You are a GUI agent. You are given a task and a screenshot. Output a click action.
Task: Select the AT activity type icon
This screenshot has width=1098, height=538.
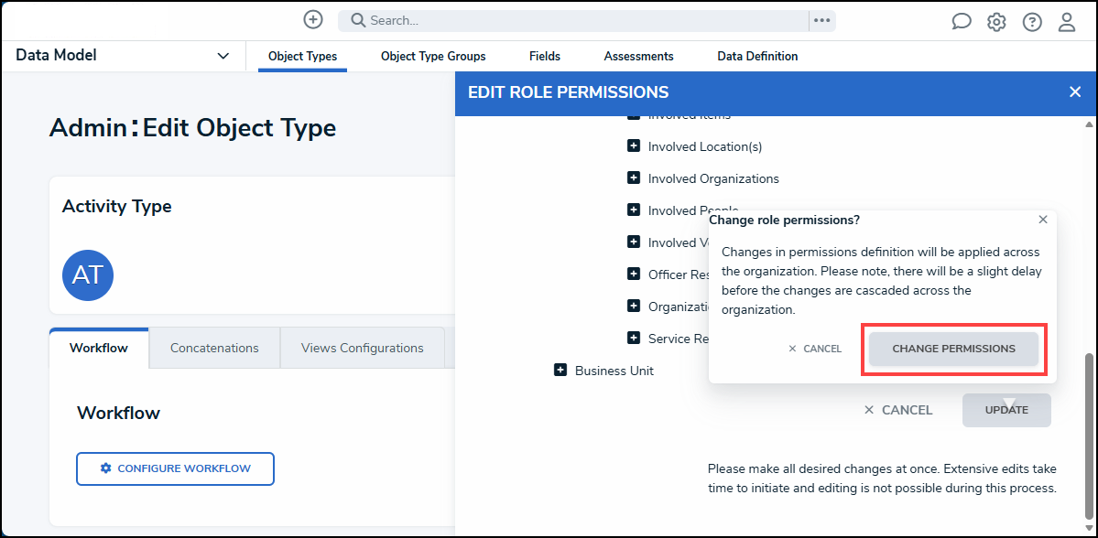(x=87, y=274)
